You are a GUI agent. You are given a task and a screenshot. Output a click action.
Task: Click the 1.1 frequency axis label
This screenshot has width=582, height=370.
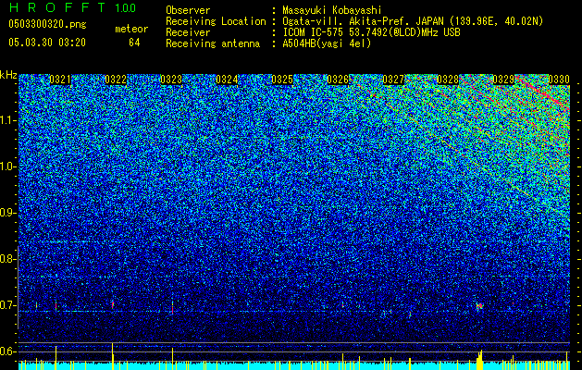pyautogui.click(x=8, y=120)
